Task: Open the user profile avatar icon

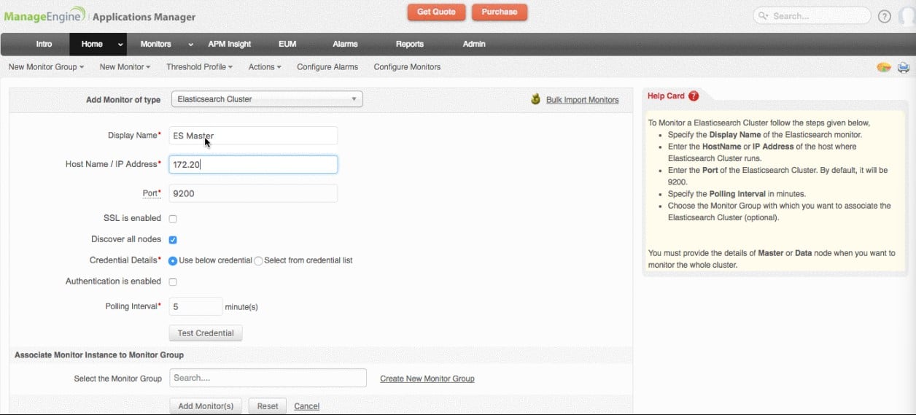Action: 907,16
